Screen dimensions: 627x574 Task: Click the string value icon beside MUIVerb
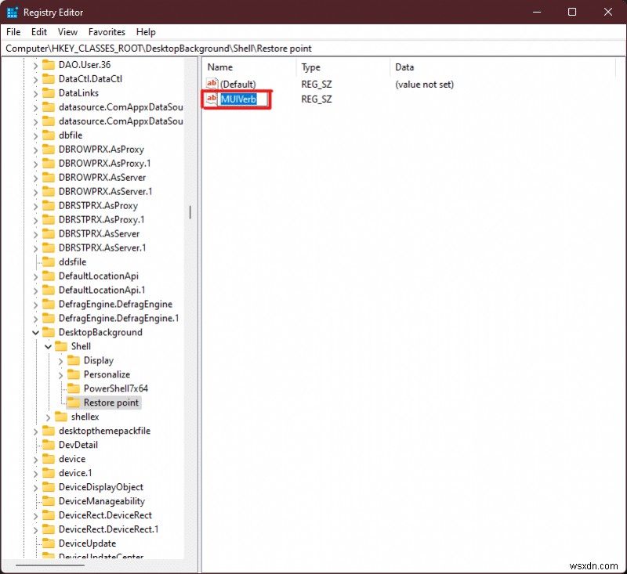[211, 99]
